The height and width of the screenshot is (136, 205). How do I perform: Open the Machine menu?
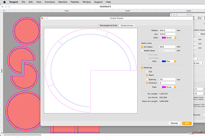[x=63, y=2]
